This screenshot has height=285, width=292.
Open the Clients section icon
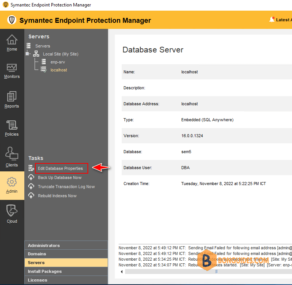click(12, 154)
